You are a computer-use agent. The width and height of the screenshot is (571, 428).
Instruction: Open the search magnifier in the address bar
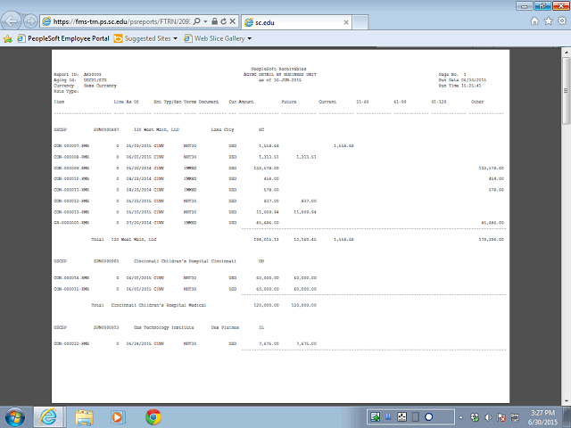tap(196, 21)
